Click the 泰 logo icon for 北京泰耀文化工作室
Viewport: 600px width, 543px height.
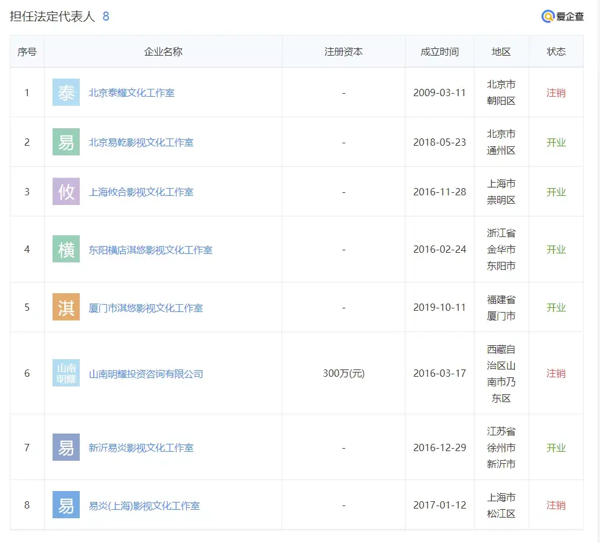click(66, 93)
